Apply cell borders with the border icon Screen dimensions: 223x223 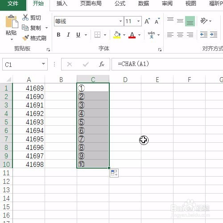pyautogui.click(x=98, y=35)
